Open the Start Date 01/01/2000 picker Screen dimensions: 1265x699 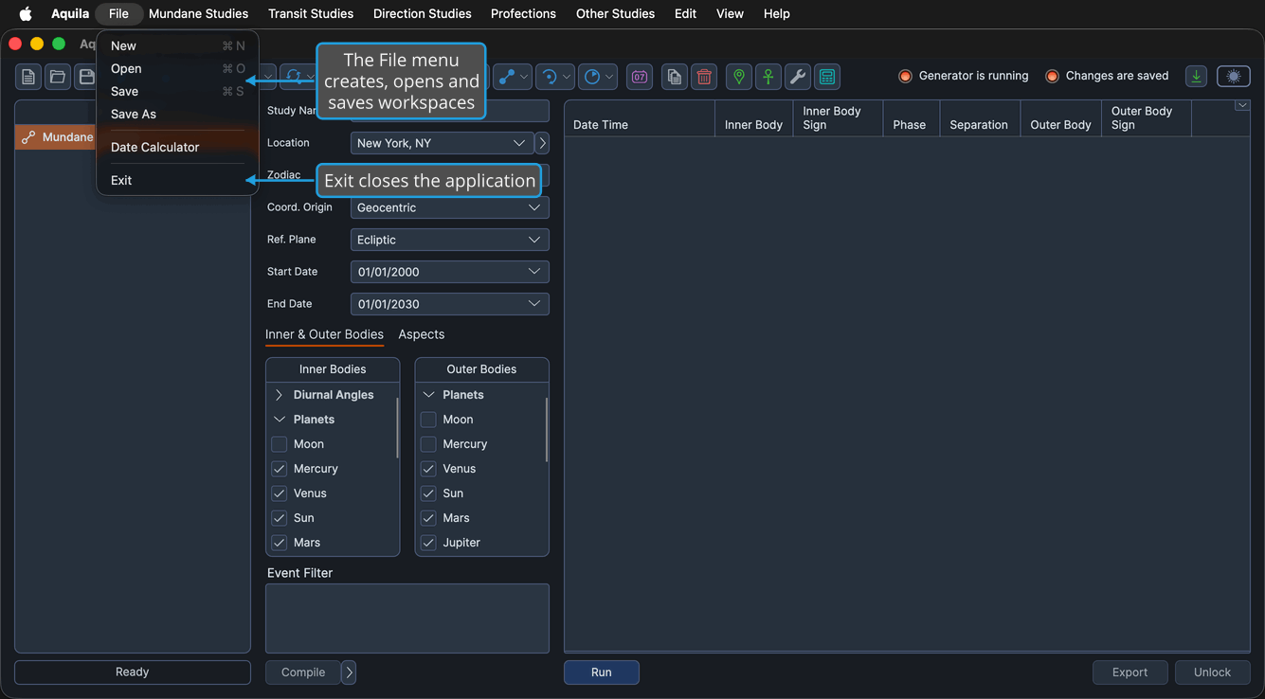click(x=449, y=272)
